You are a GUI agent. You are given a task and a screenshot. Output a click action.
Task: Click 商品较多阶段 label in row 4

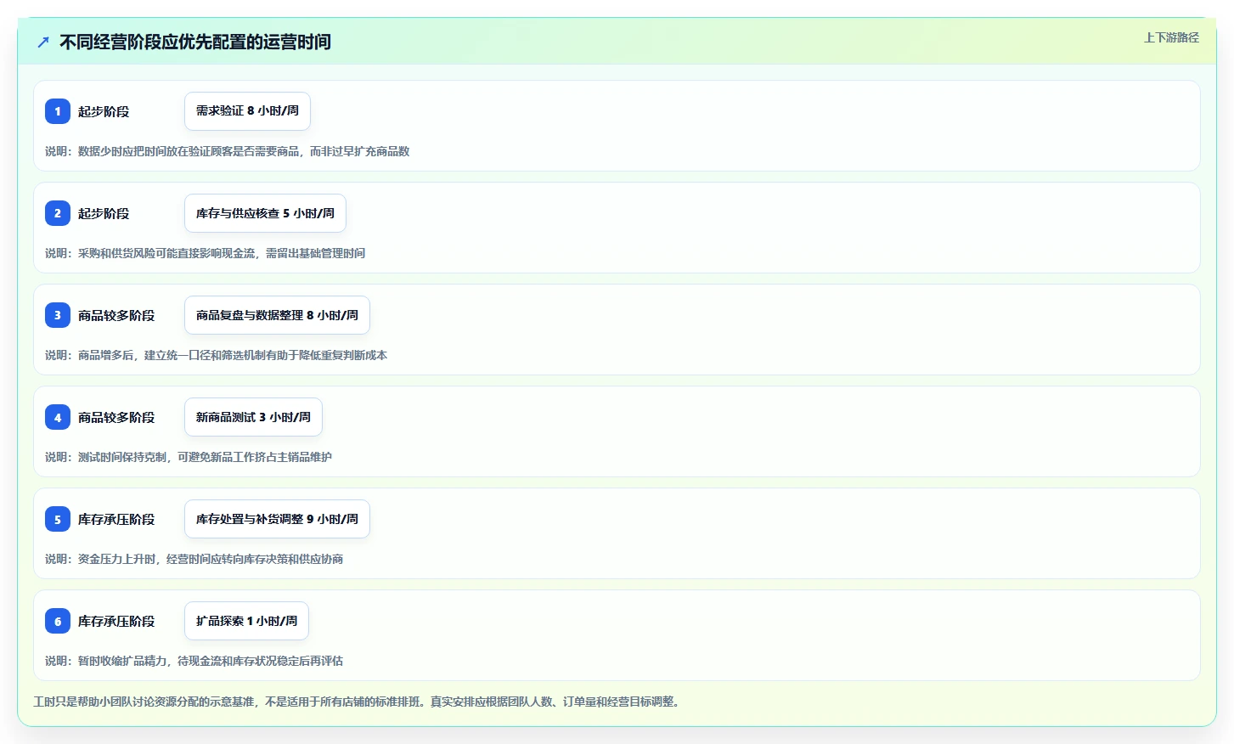coord(116,417)
